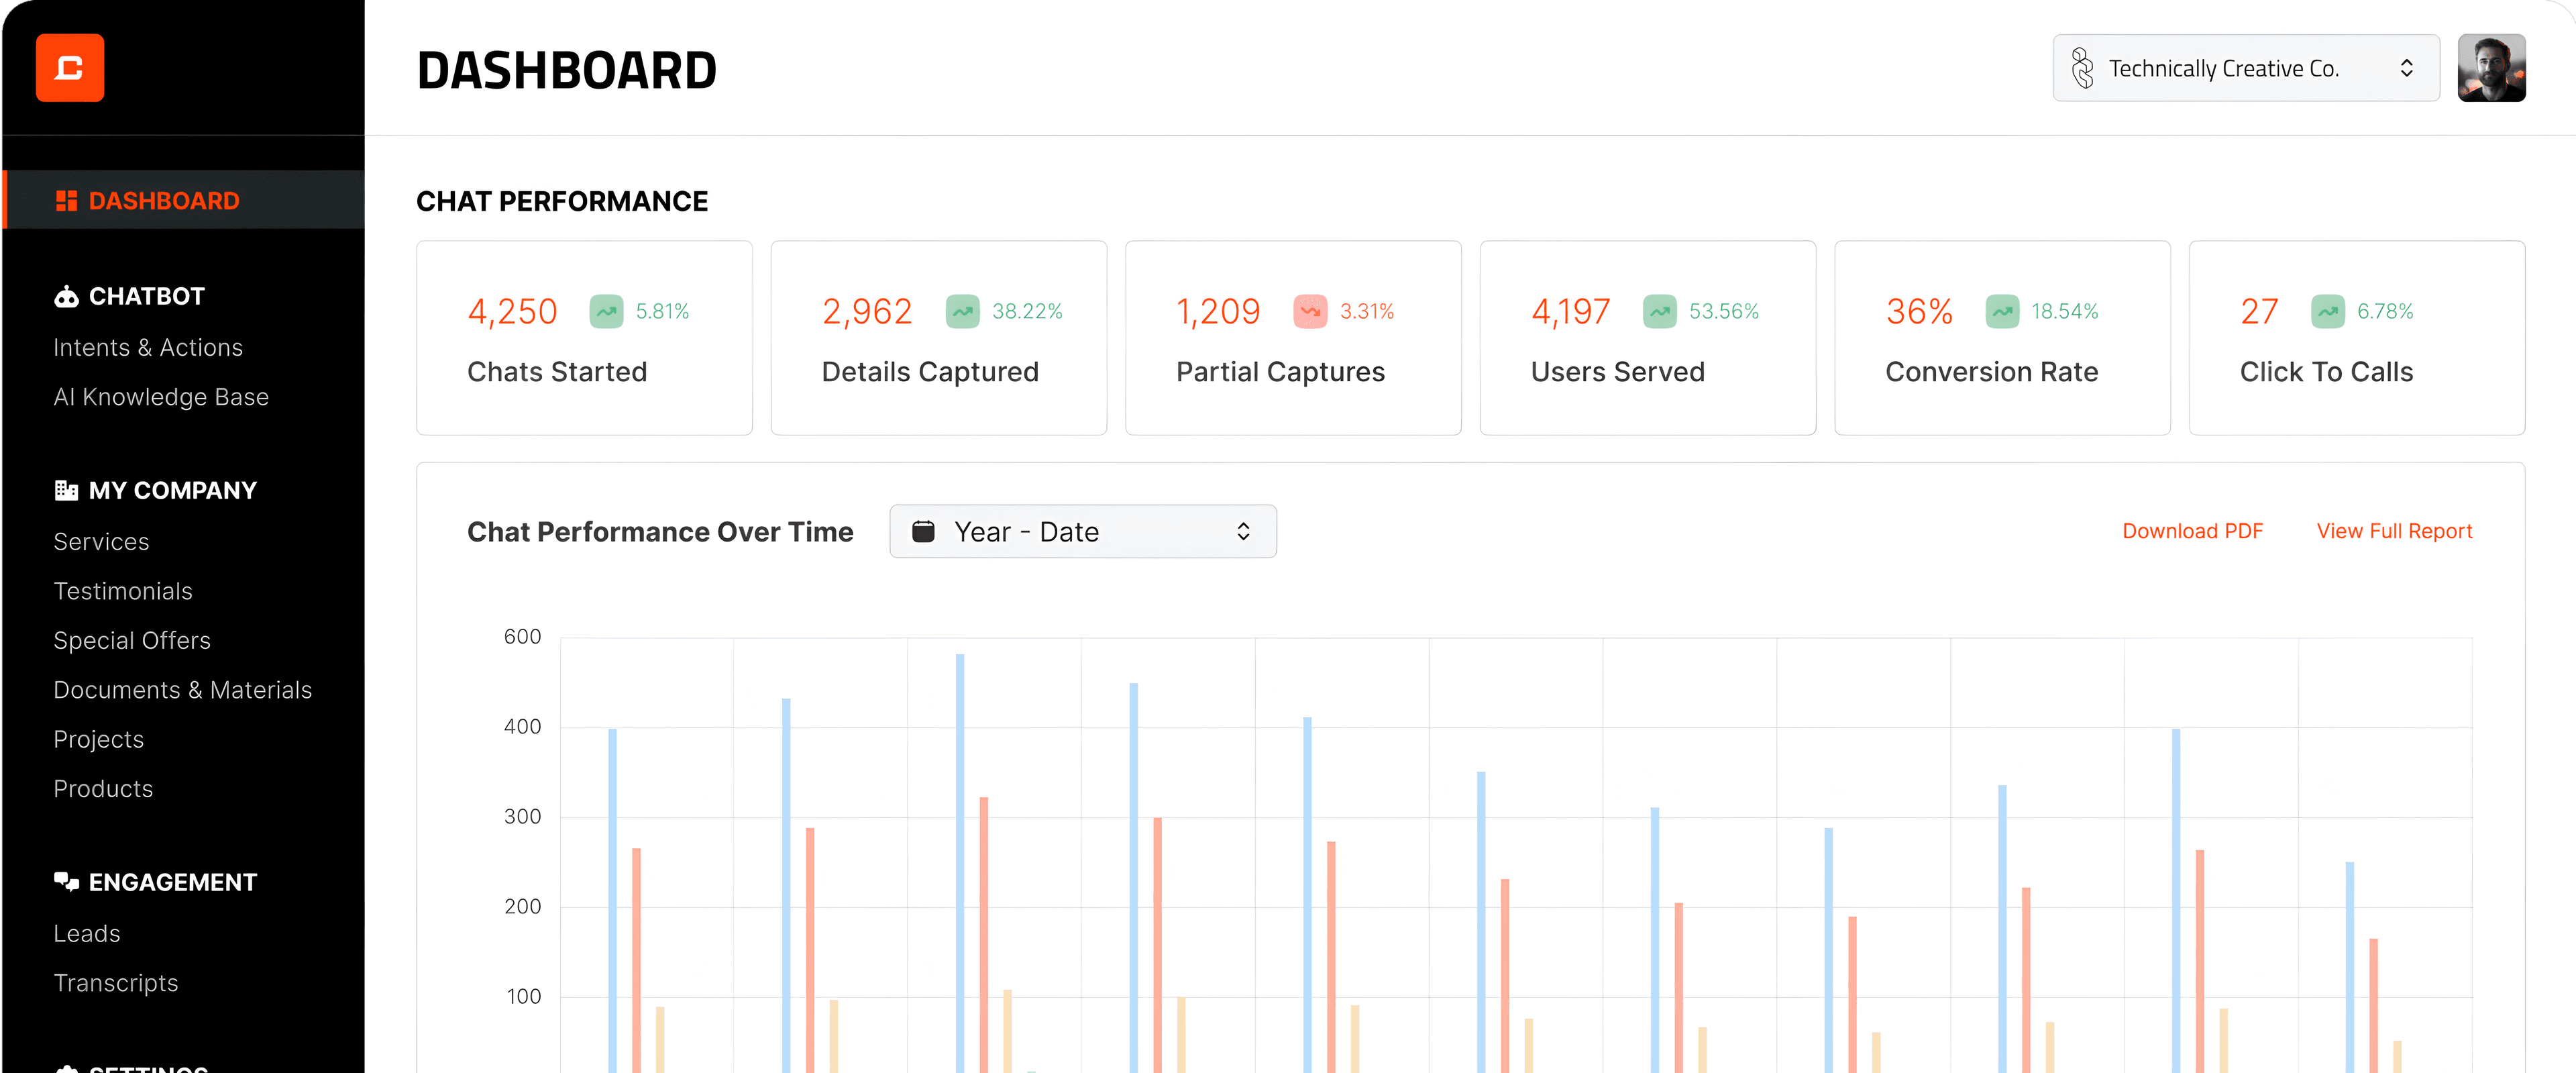Go to AI Knowledge Base page
This screenshot has width=2576, height=1073.
[161, 397]
